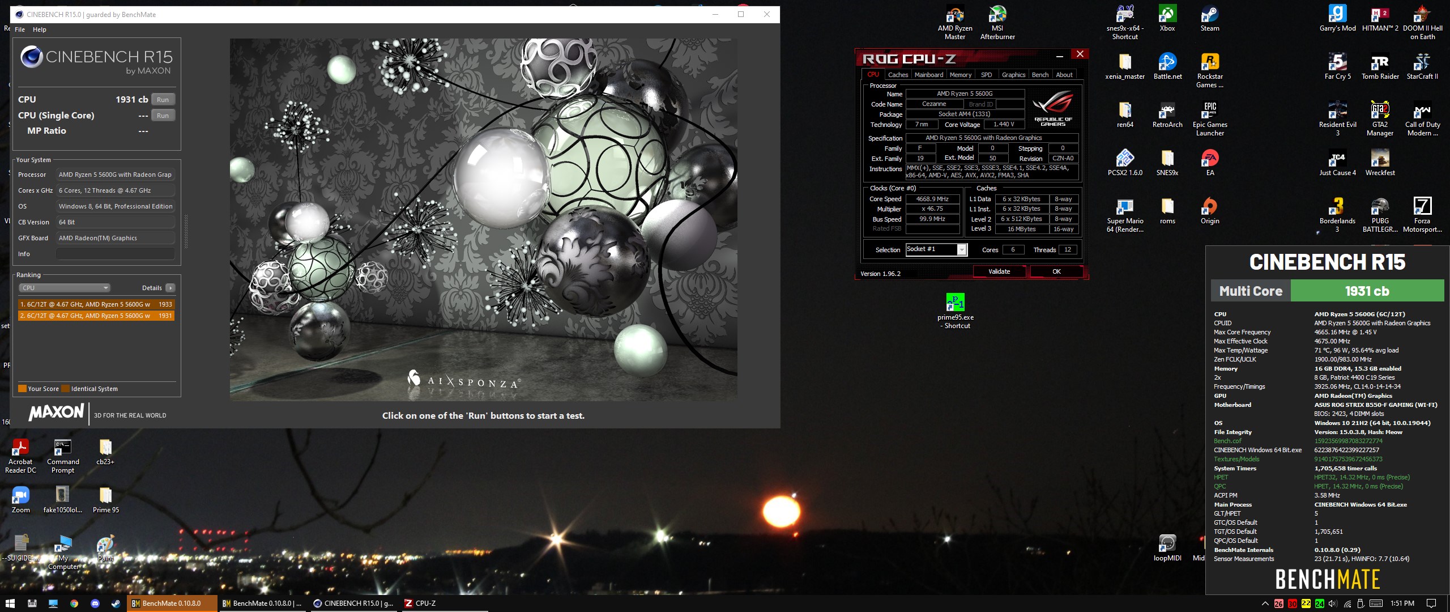Launch StarCraft II desktop icon
The width and height of the screenshot is (1450, 612).
[1422, 66]
